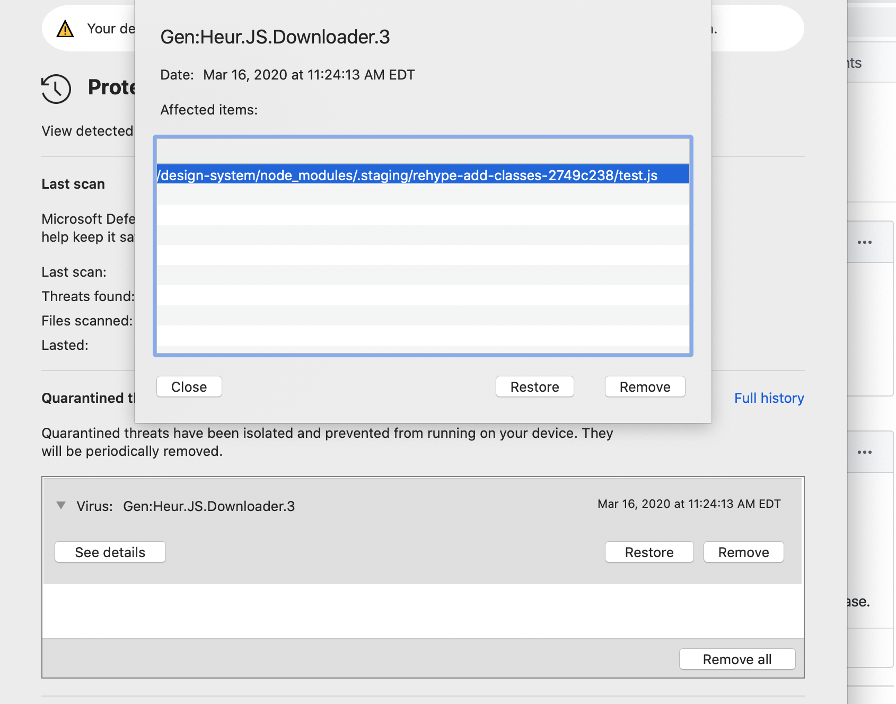Click the Last scan heading
896x704 pixels.
tap(73, 184)
